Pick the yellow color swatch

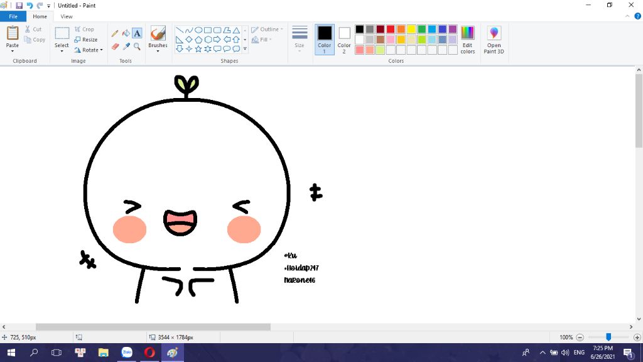pyautogui.click(x=411, y=29)
